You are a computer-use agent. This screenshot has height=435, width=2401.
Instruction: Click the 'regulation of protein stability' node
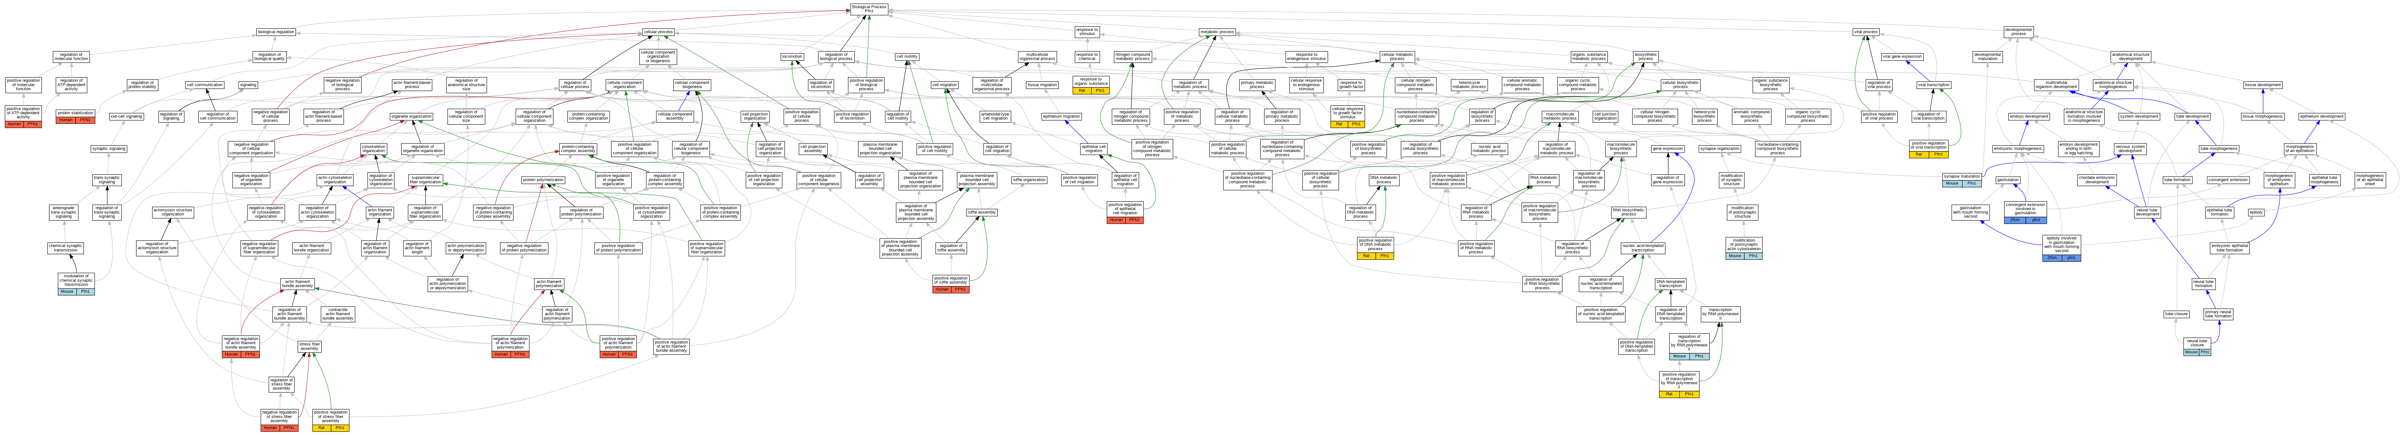click(x=143, y=85)
